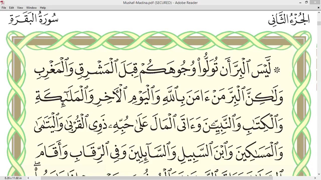Restore down the Adobe Reader window
This screenshot has width=321, height=180.
tap(306, 2)
